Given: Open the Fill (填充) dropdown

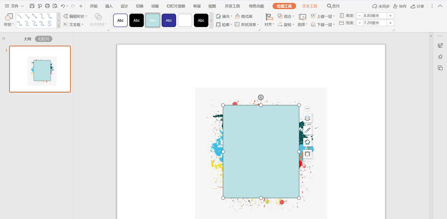Looking at the screenshot, I should point(224,16).
